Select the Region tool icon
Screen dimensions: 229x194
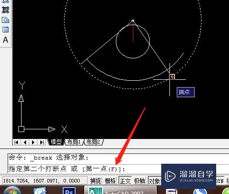(5, 20)
